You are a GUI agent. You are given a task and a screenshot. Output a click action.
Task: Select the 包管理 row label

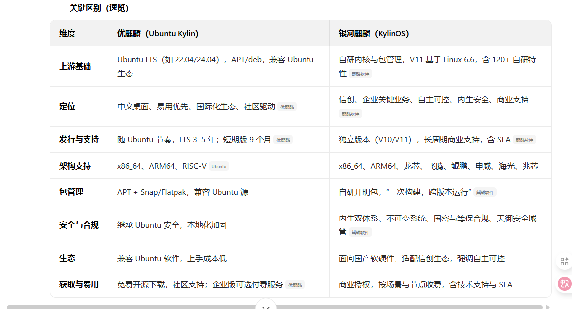[x=71, y=192]
